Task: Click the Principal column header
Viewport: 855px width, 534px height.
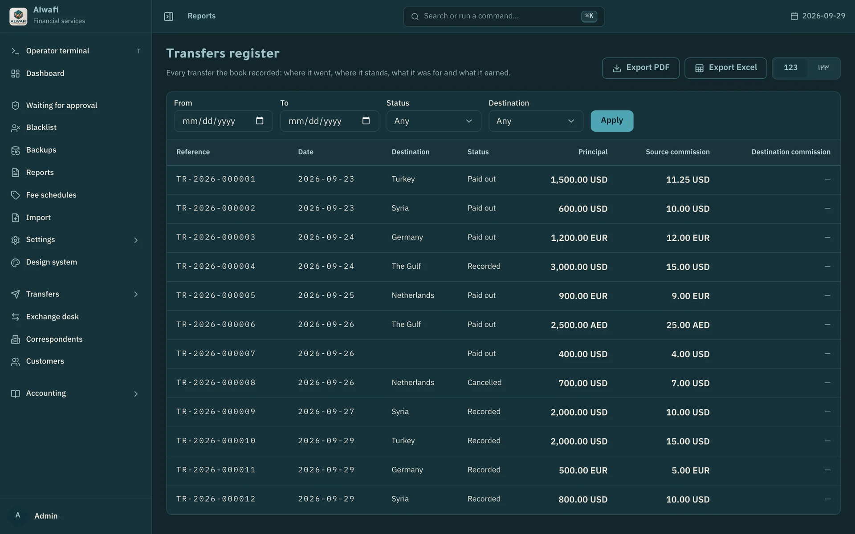Action: [593, 152]
